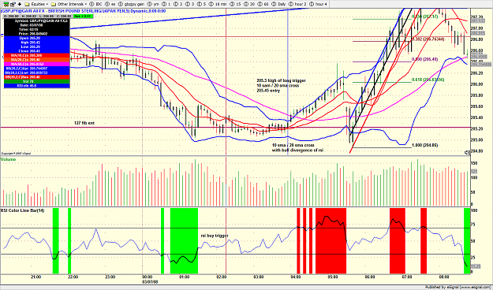The width and height of the screenshot is (493, 290).
Task: Click the '205.45 entry' annotation line
Action: coord(268,91)
